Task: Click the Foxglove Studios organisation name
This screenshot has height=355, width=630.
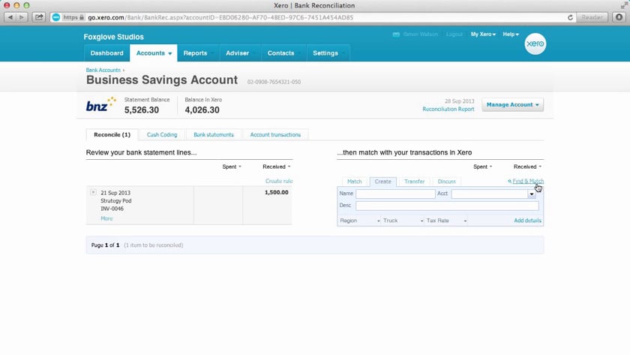Action: pyautogui.click(x=114, y=37)
